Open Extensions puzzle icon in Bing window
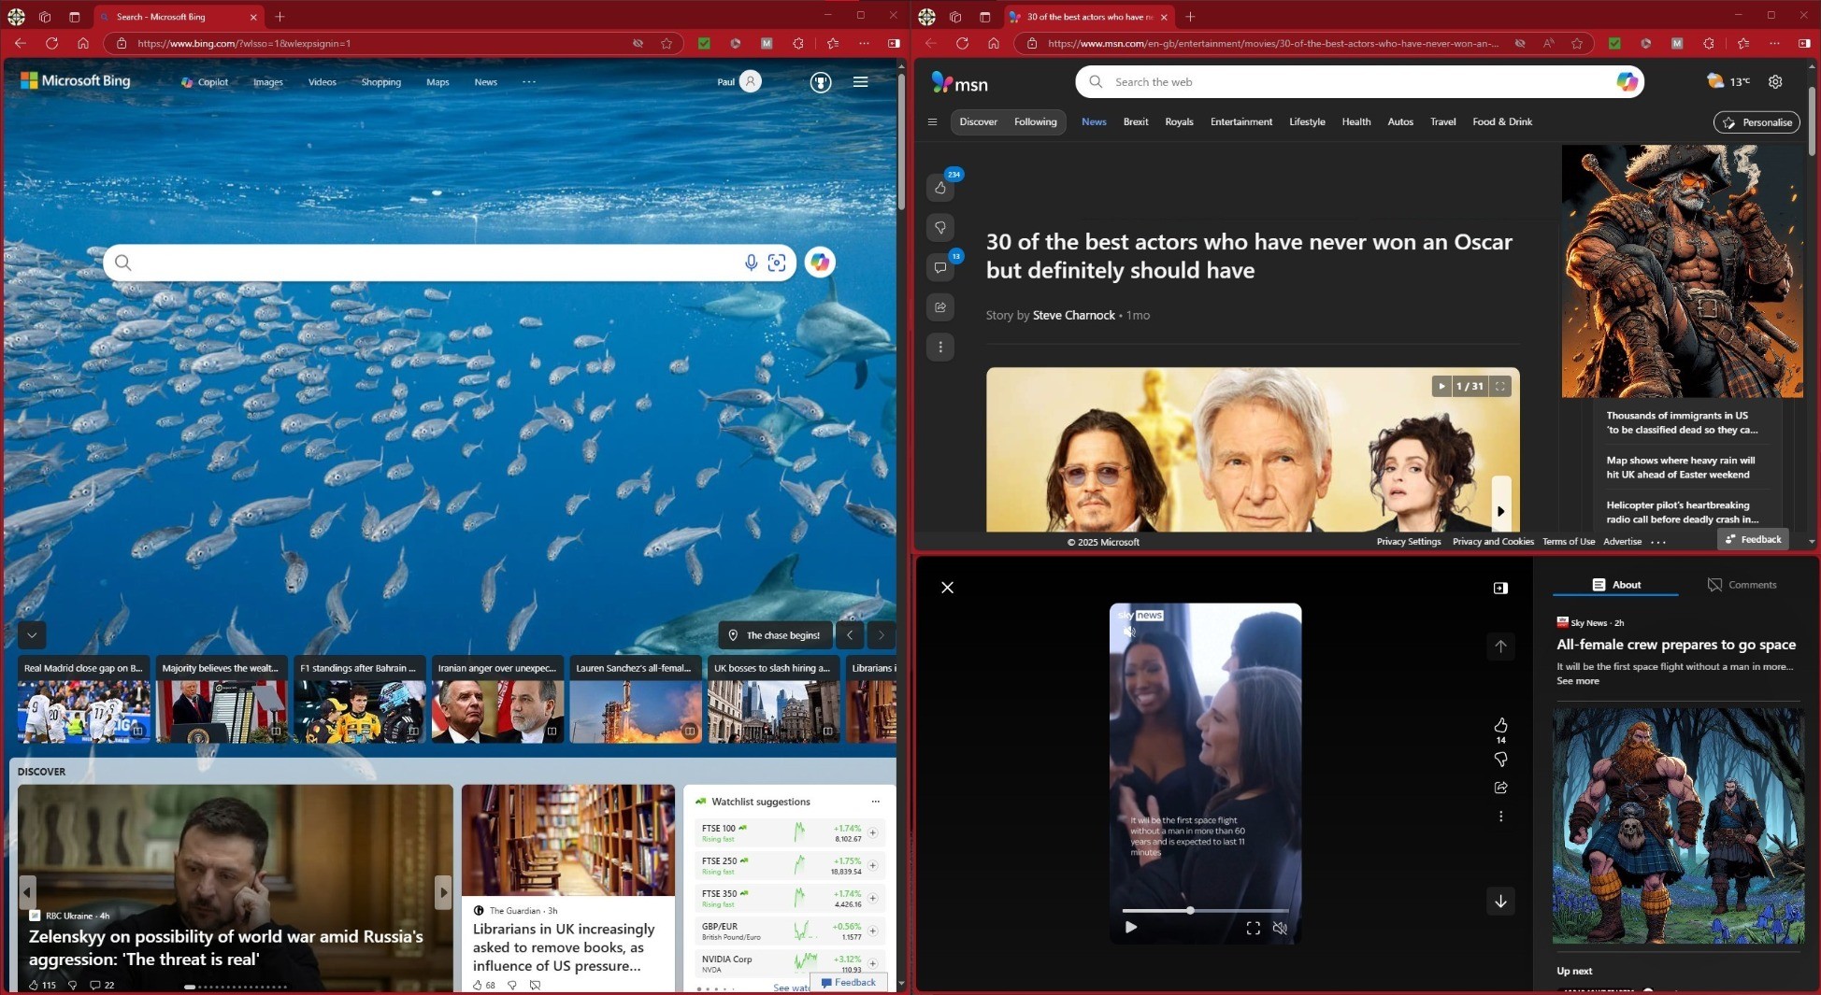This screenshot has height=995, width=1821. coord(797,43)
